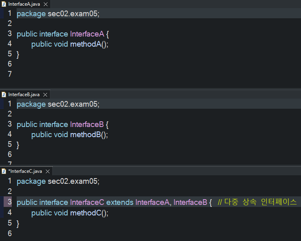
Task: Click 'void' keyword in InterfaceA.java line 4
Action: 61,44
